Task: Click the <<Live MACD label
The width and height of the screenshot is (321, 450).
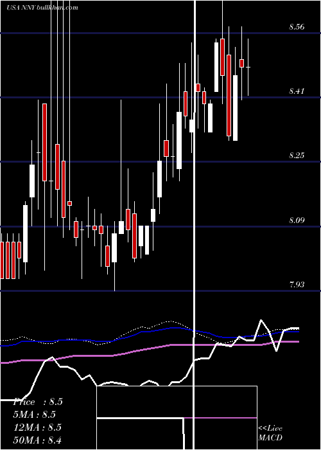Action: coord(270,433)
